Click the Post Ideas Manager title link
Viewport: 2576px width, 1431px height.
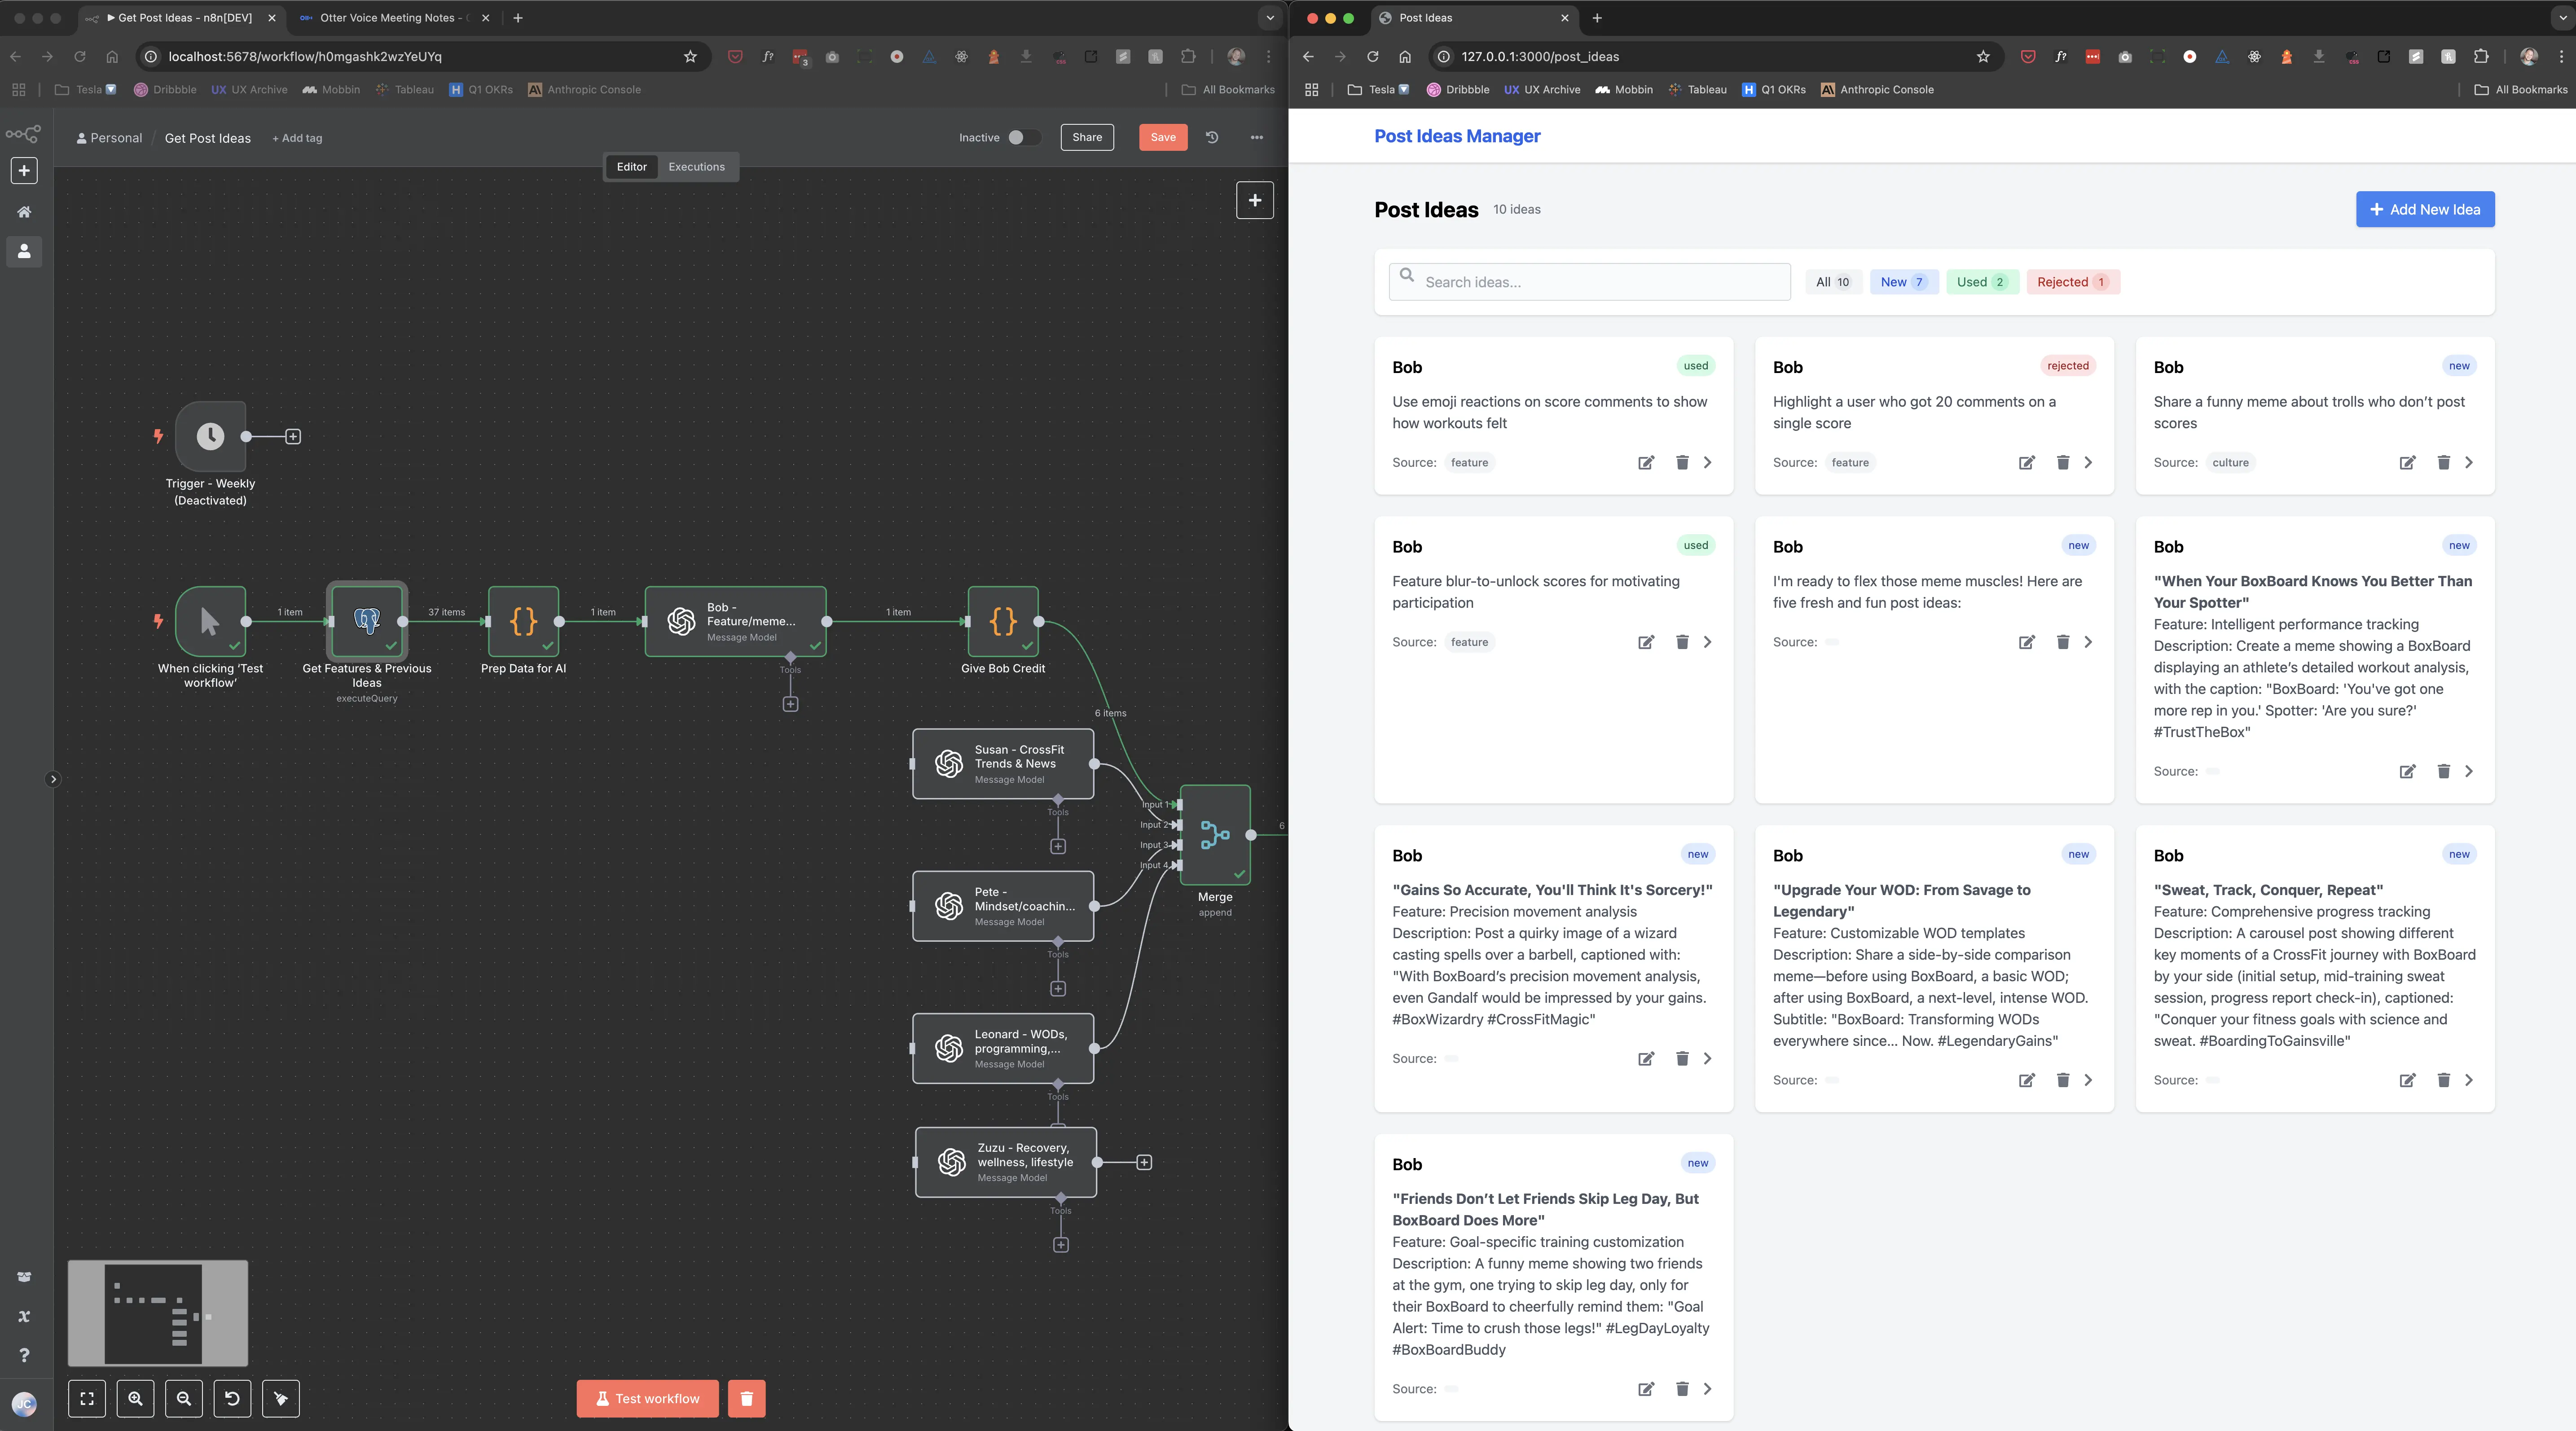(x=1457, y=136)
